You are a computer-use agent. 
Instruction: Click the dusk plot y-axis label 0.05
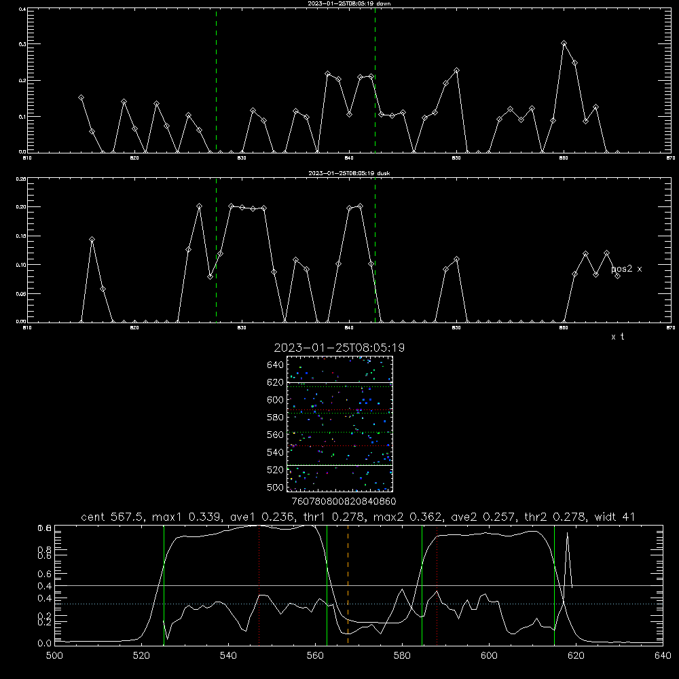(x=21, y=293)
